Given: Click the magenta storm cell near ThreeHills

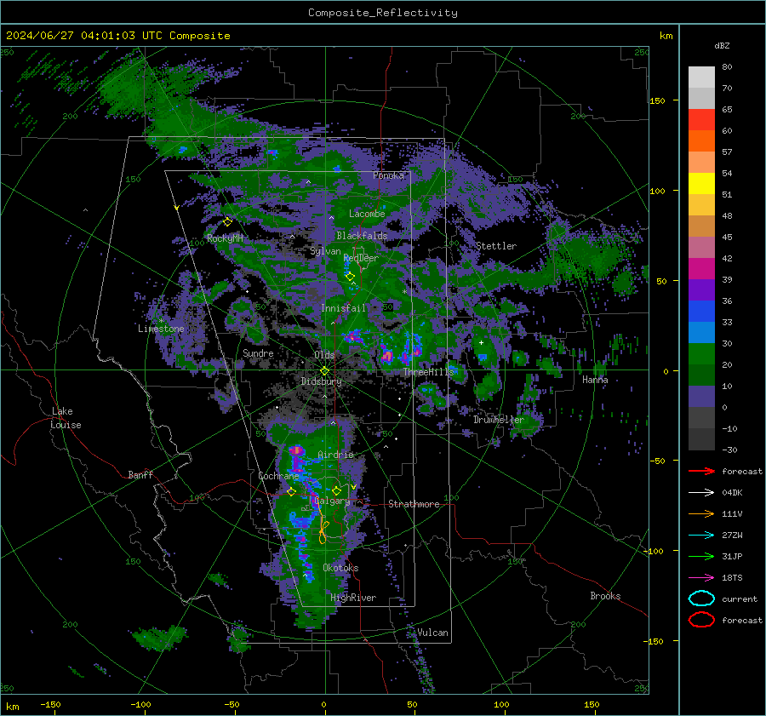Looking at the screenshot, I should click(x=387, y=355).
